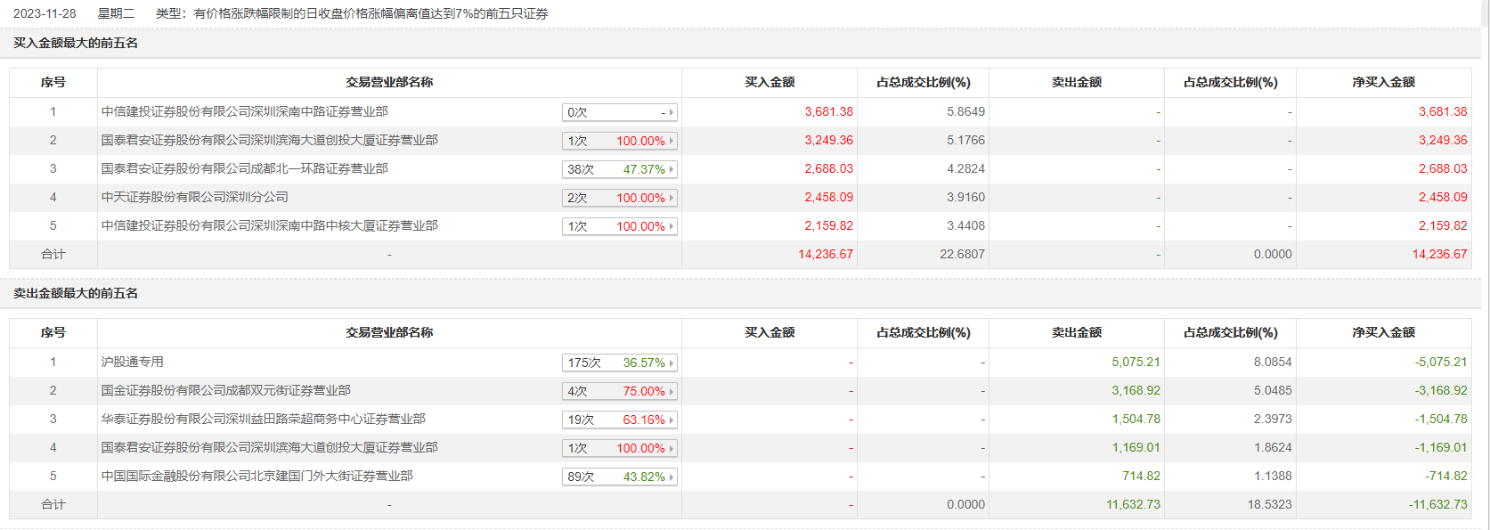1490x530 pixels.
Task: Click 买入金额最大的前五名 section heading
Action: 76,43
